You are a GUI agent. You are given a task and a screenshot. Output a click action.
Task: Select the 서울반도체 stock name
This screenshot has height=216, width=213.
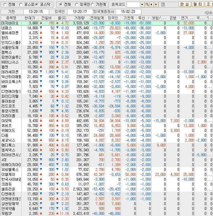10,48
